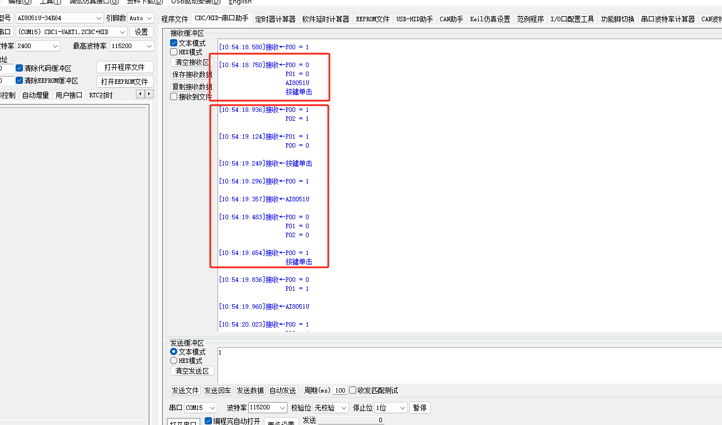Viewport: 722px width, 425px height.
Task: Open the 停止位 1位 dropdown
Action: pos(390,408)
